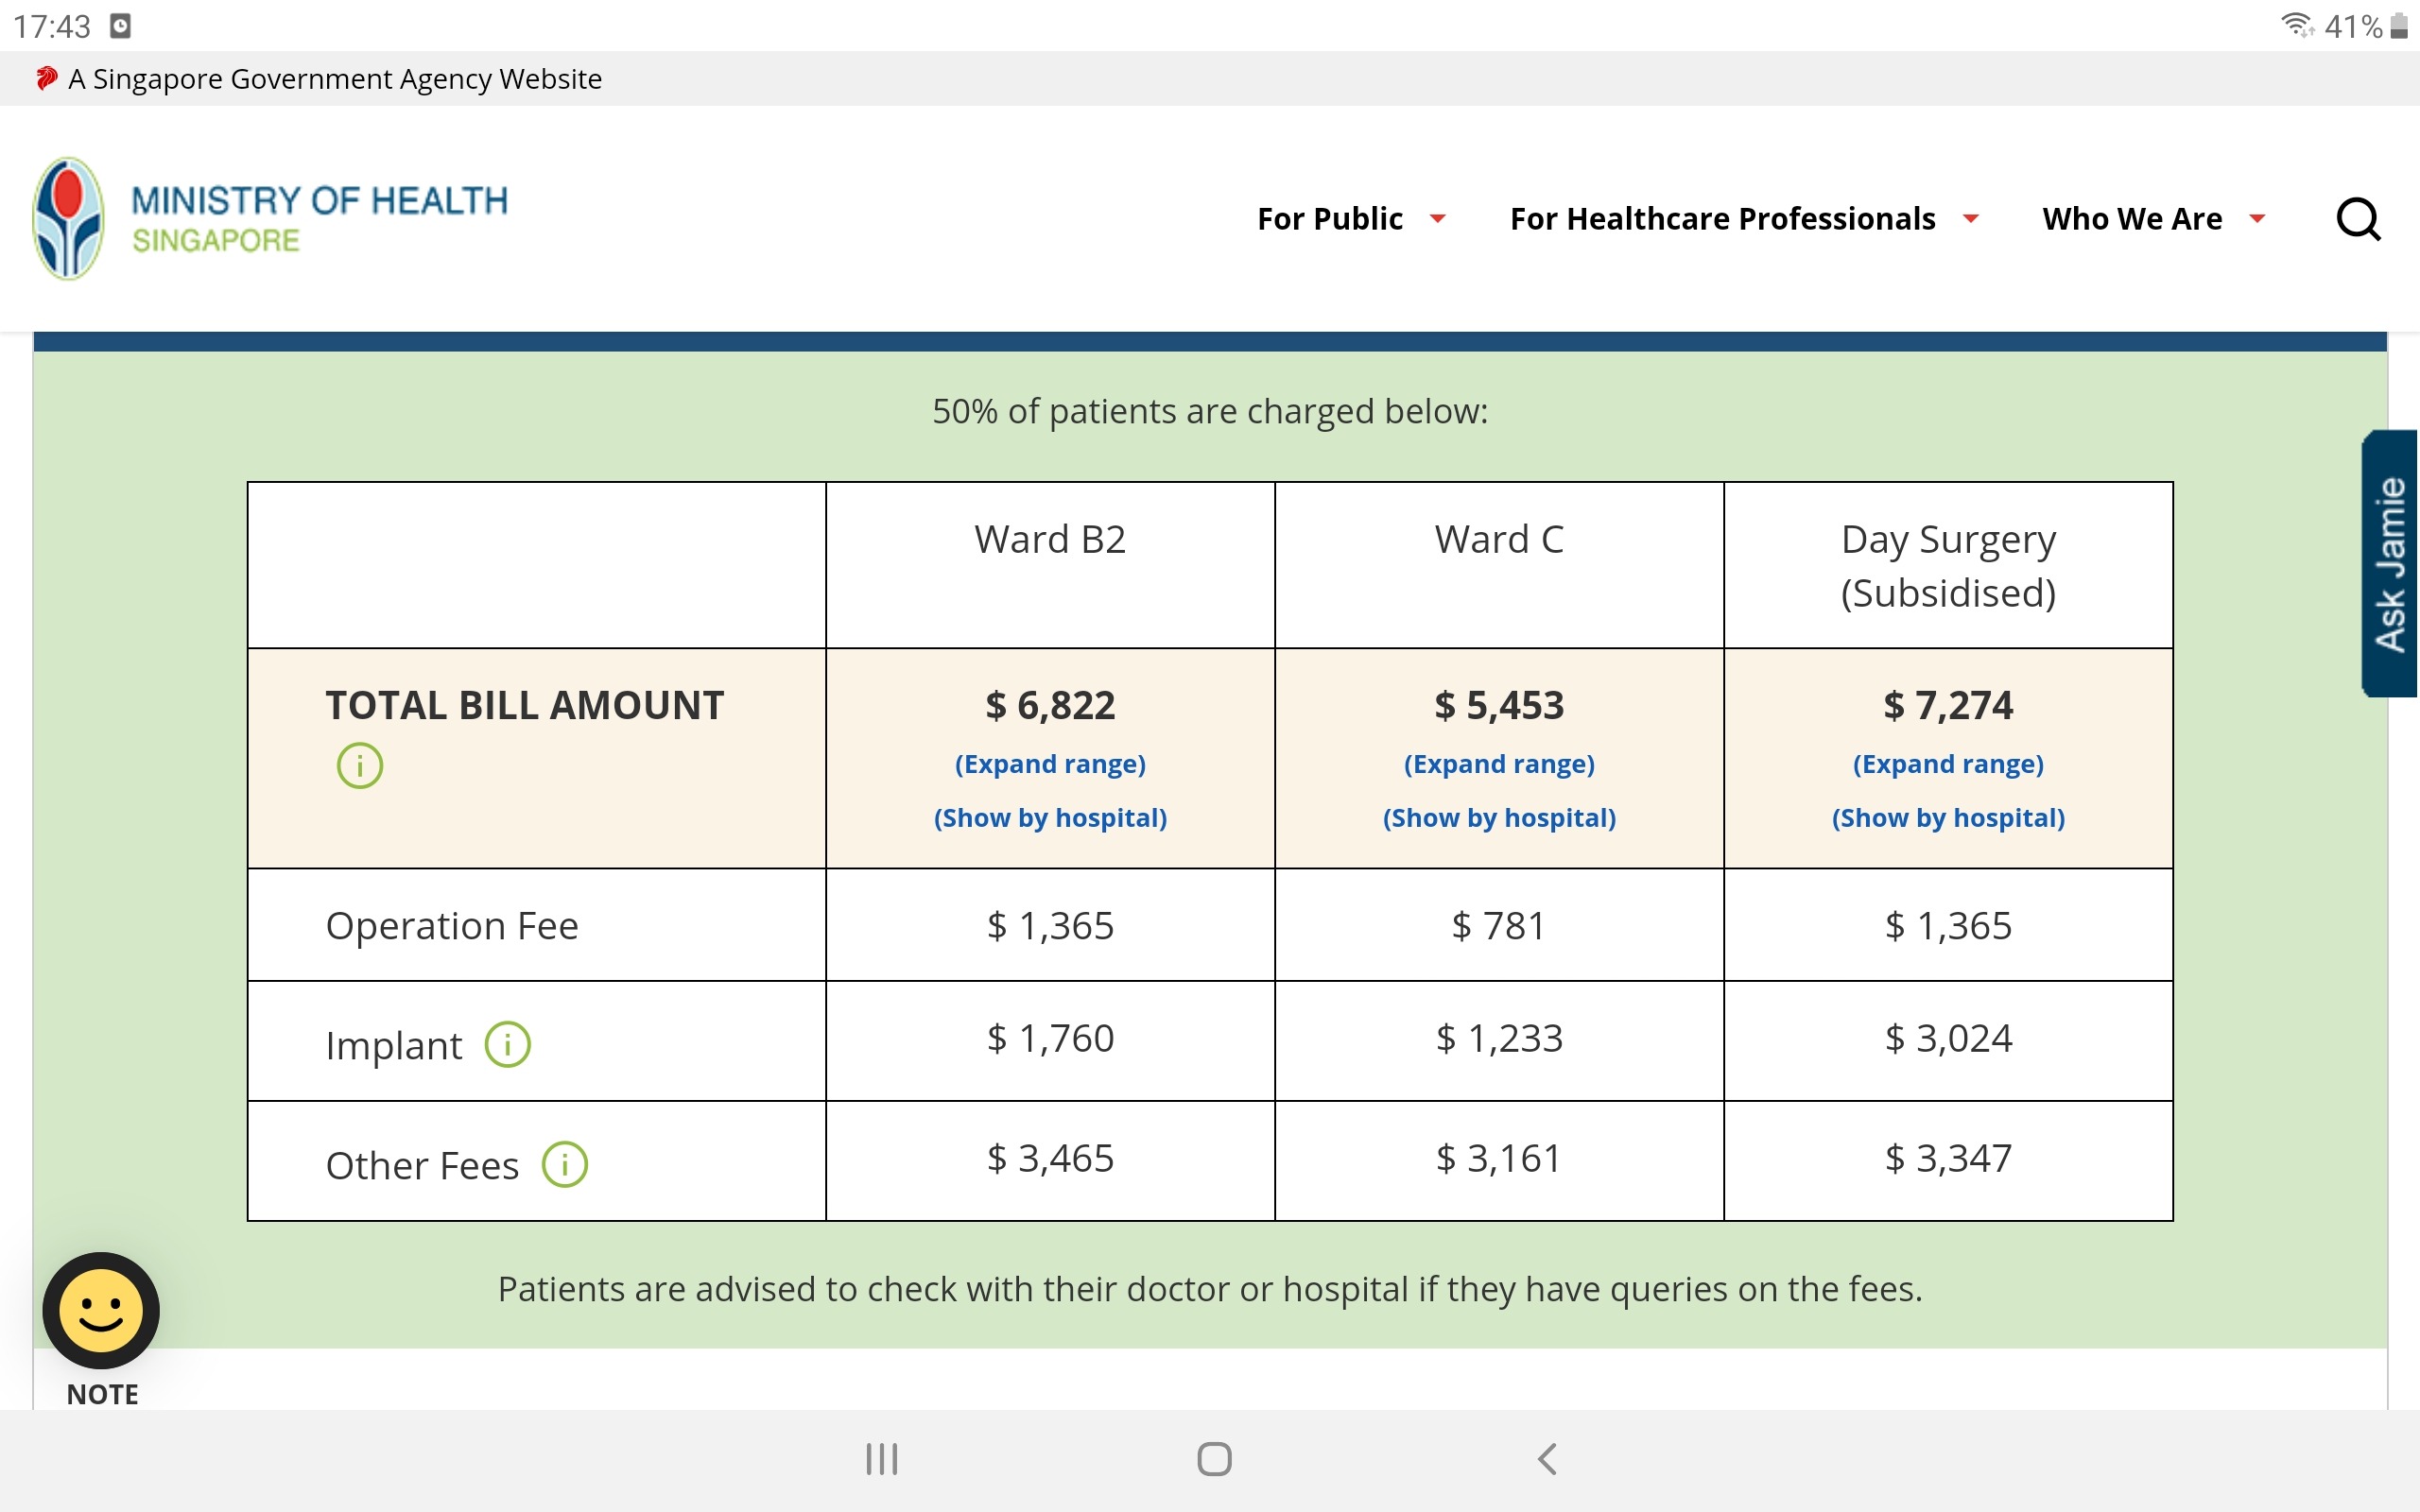Select the Operation Fee row label
This screenshot has width=2420, height=1512.
[x=452, y=926]
